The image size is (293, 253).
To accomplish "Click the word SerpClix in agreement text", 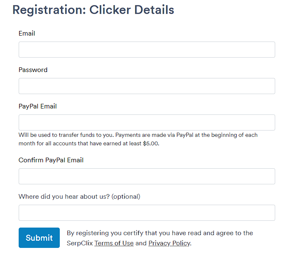I will point(80,243).
